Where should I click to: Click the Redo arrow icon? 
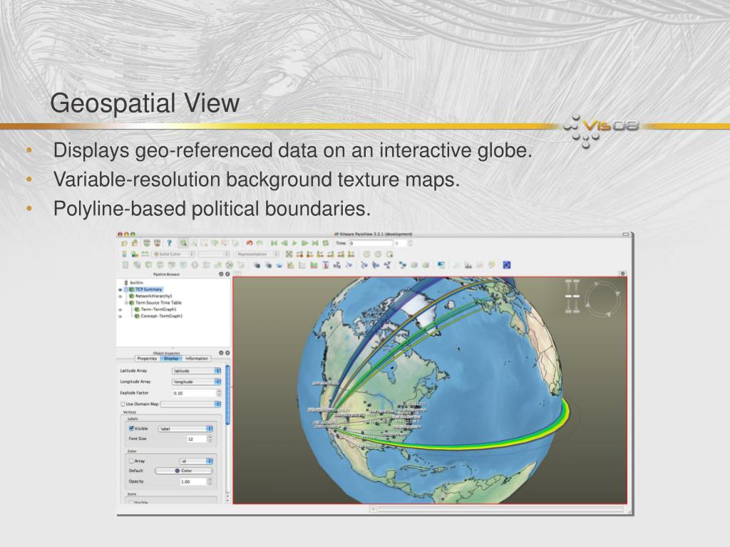pos(259,244)
